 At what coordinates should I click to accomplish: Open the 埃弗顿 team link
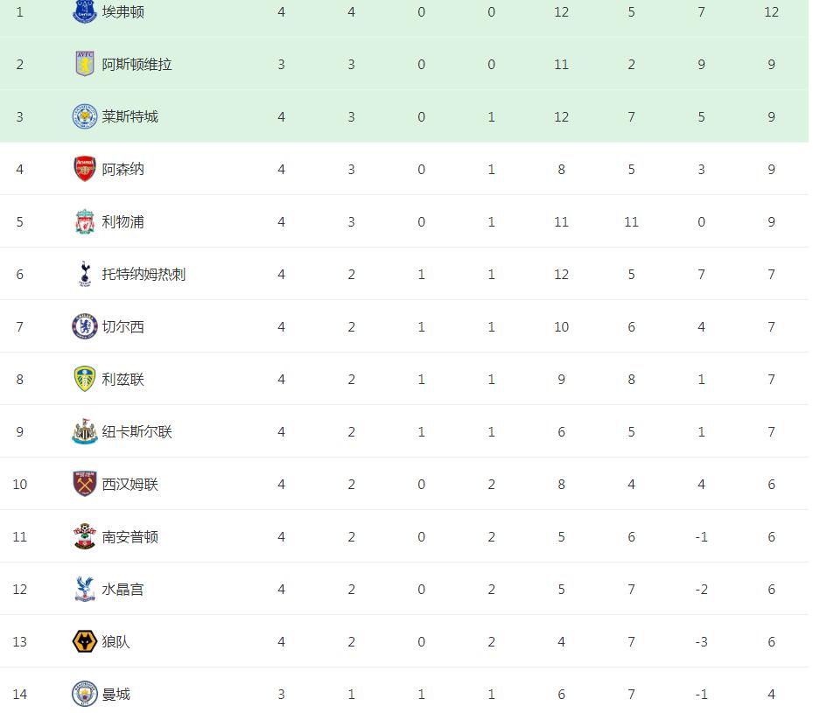tap(123, 11)
